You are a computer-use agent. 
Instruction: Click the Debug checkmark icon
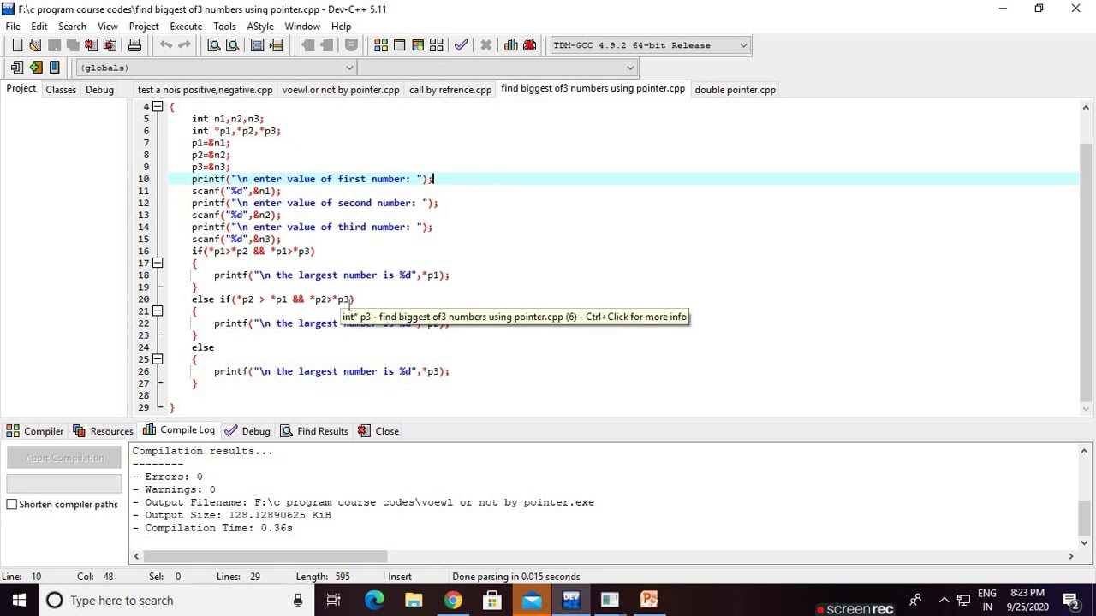point(461,45)
